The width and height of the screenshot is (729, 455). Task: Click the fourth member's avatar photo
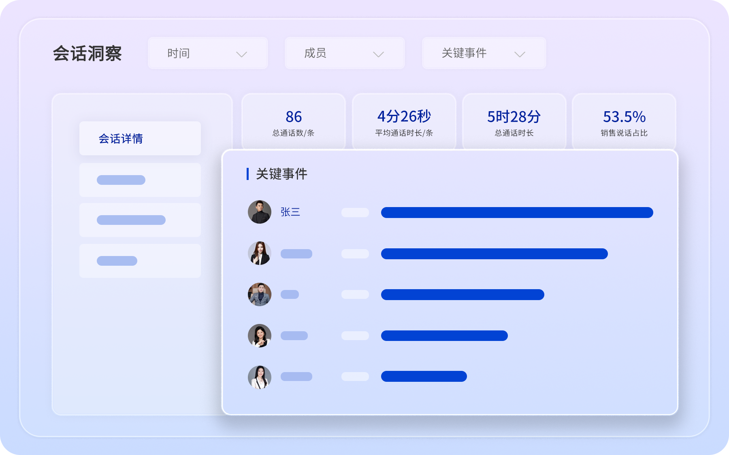tap(259, 336)
